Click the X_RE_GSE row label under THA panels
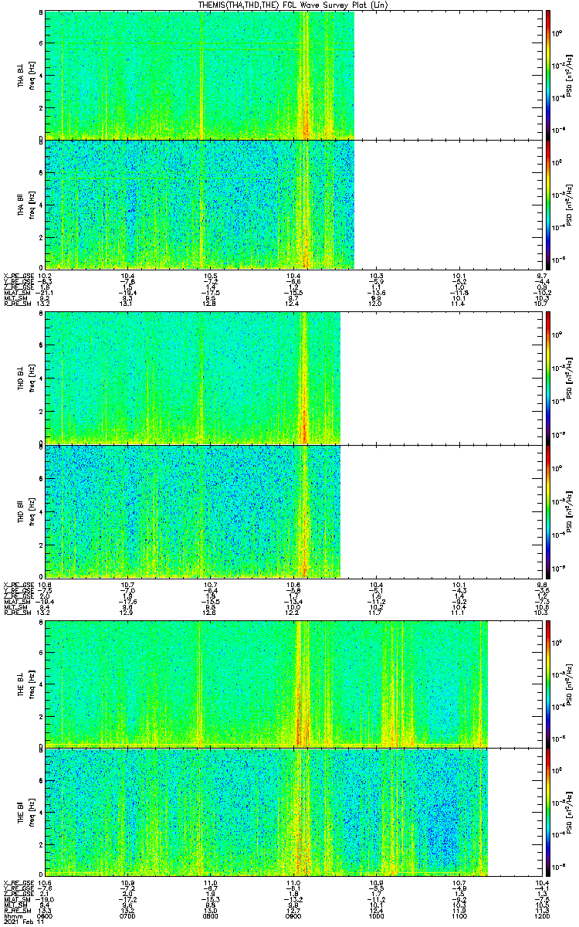This screenshot has height=927, width=579. point(19,276)
